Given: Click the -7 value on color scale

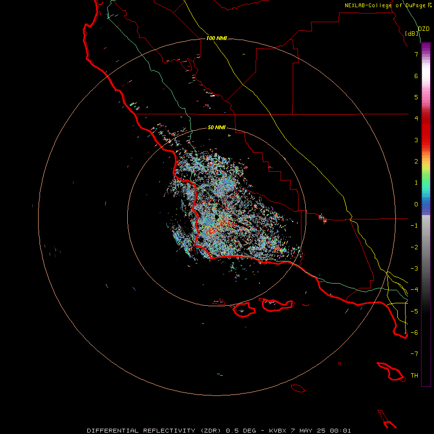Looking at the screenshot, I should [x=414, y=354].
